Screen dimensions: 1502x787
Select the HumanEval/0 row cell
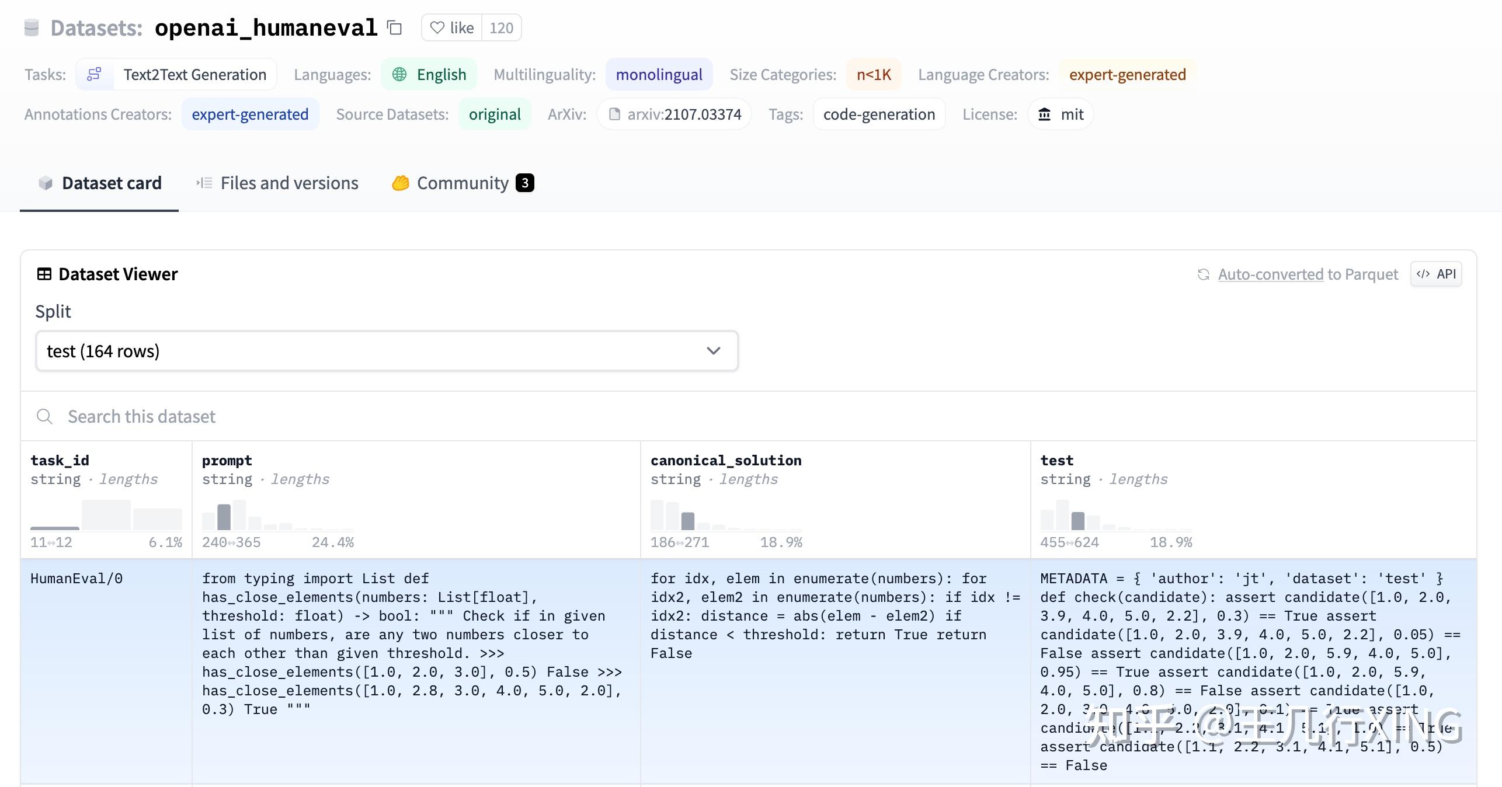(77, 579)
